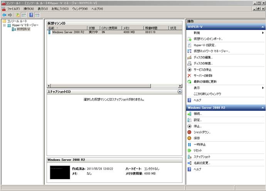This screenshot has width=266, height=191.
Task: Click the blue Help toolbar icon
Action: (31, 15)
